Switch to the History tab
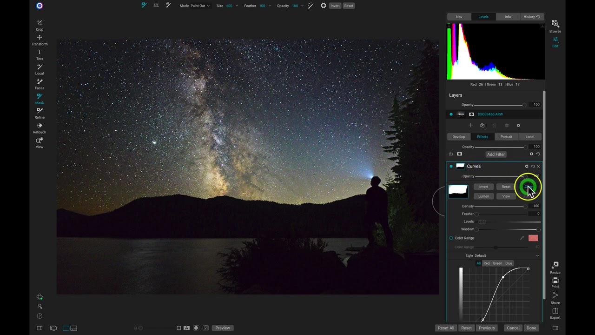Screen dimensions: 595x335 point(532,17)
